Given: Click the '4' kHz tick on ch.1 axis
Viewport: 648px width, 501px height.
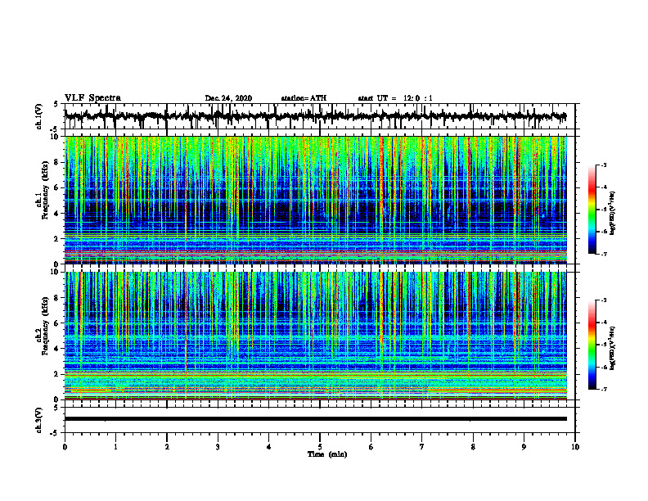Looking at the screenshot, I should point(56,214).
